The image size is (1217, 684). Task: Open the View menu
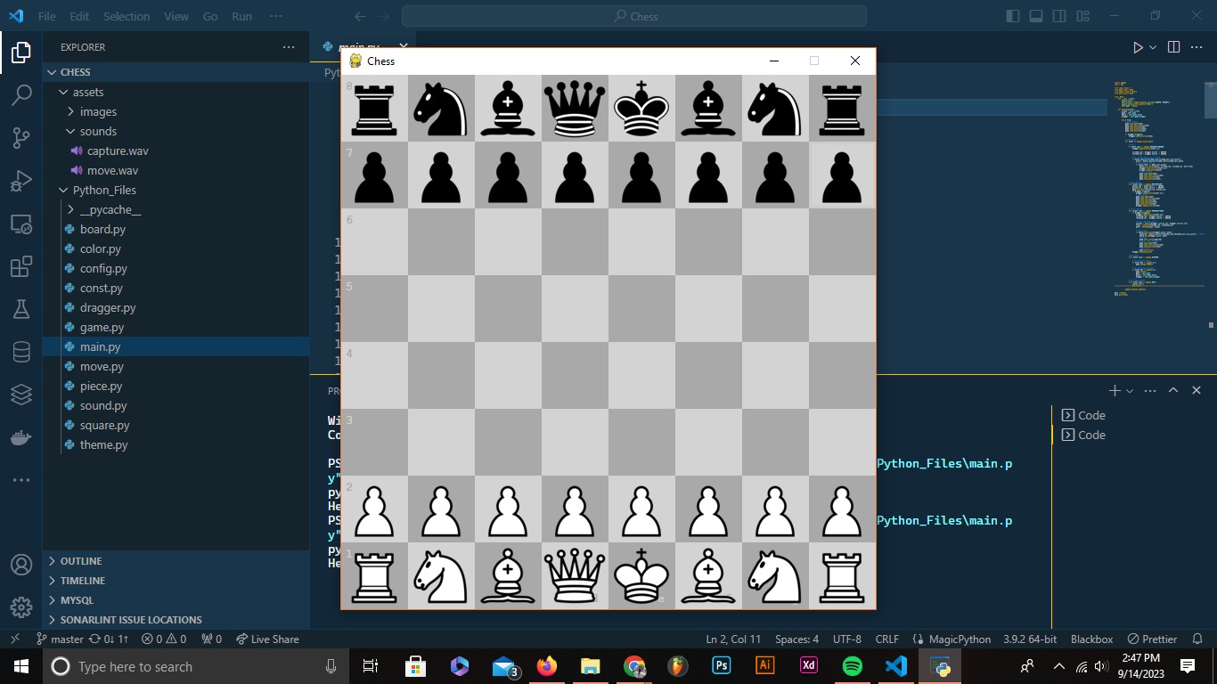pos(176,16)
